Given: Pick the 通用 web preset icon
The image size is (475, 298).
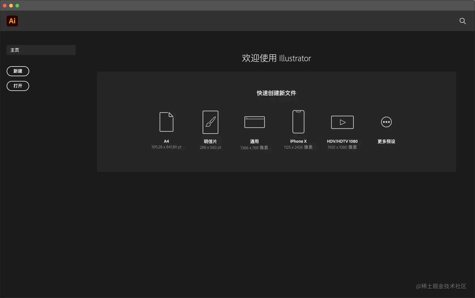Looking at the screenshot, I should click(x=254, y=122).
